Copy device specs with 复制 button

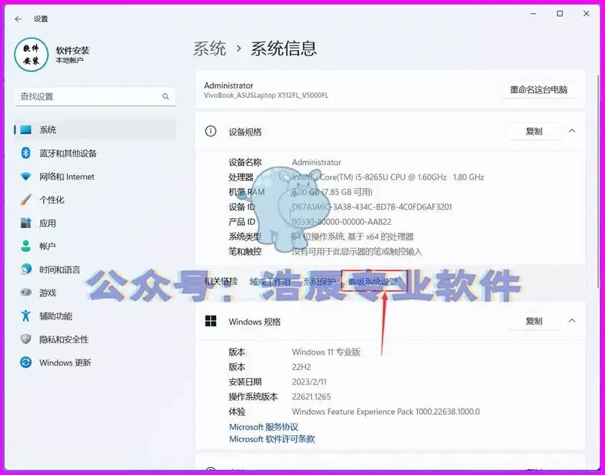(534, 131)
